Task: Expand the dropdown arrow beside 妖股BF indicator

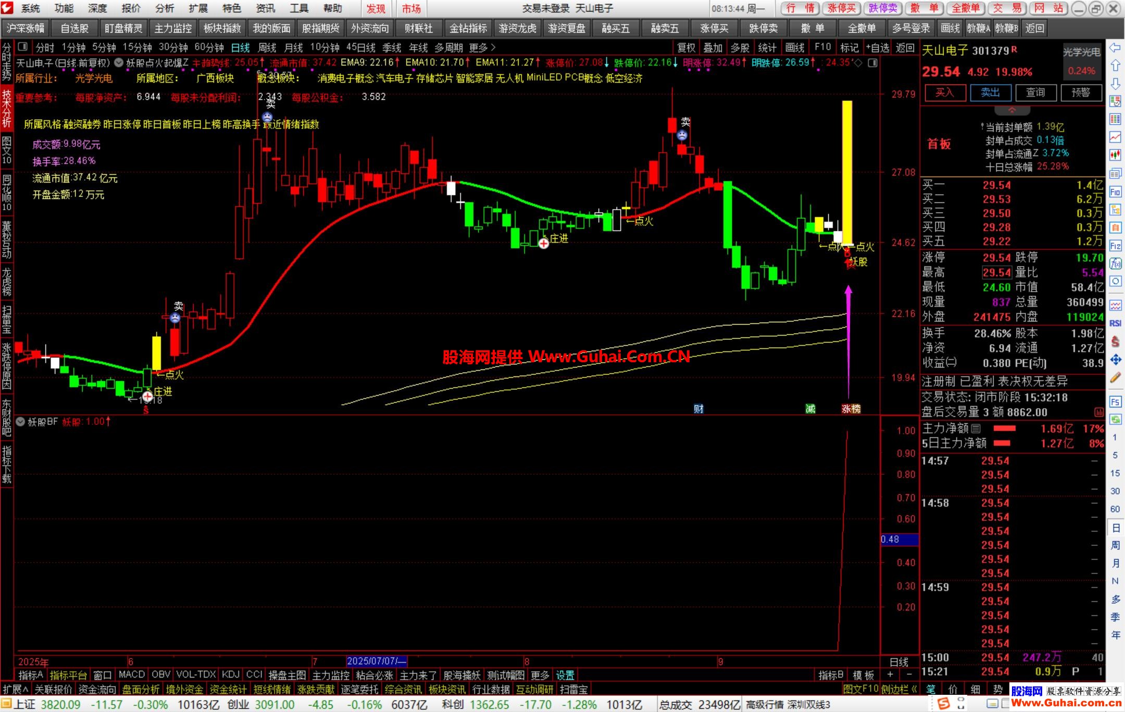Action: tap(21, 422)
